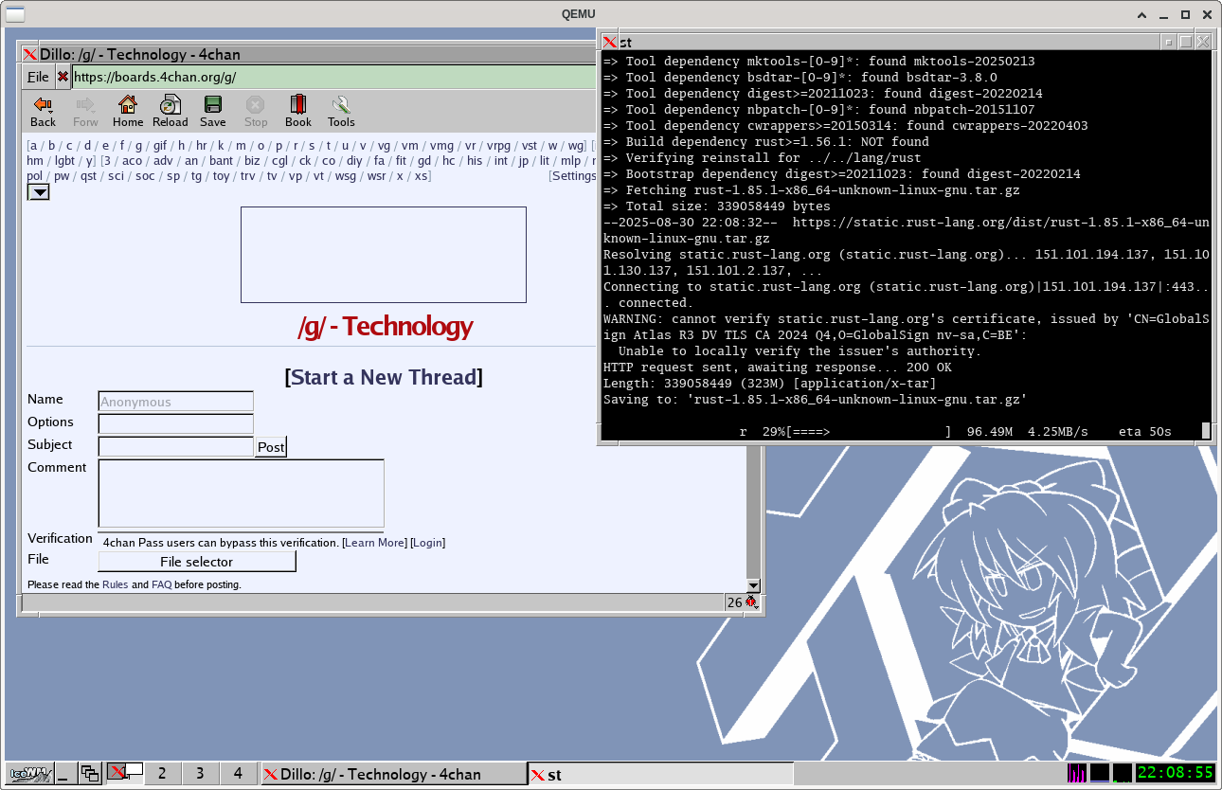Go to bant board link
This screenshot has width=1222, height=790.
[x=222, y=160]
